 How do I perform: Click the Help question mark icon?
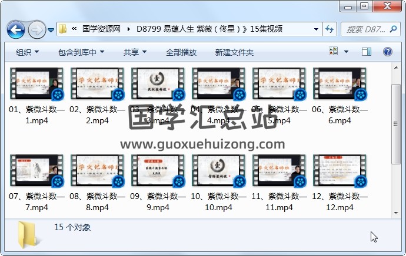(388, 52)
